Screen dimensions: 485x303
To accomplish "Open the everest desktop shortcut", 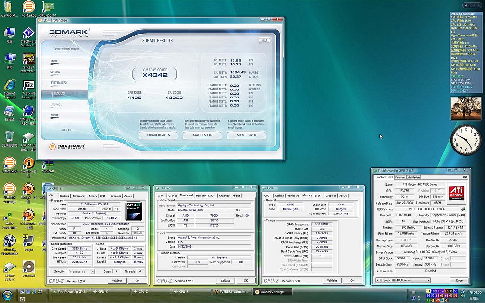I will point(28,167).
